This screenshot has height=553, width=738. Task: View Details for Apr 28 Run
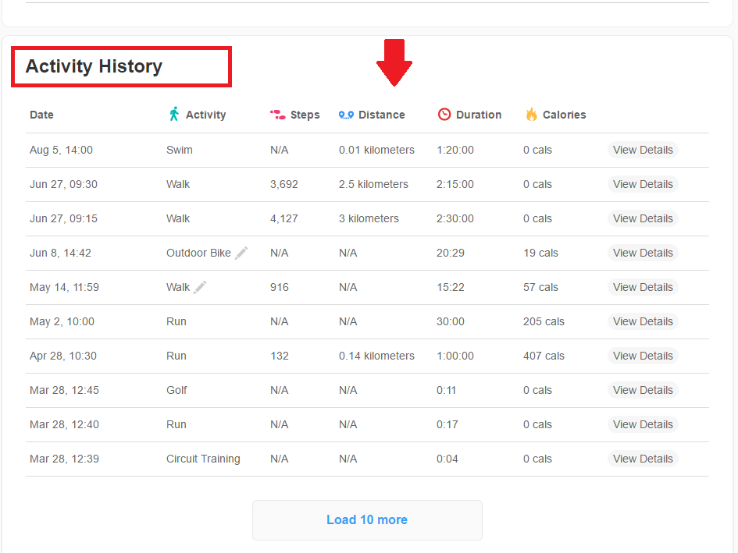point(643,356)
